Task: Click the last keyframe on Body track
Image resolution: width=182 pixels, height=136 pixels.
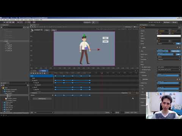Action: click(x=90, y=76)
